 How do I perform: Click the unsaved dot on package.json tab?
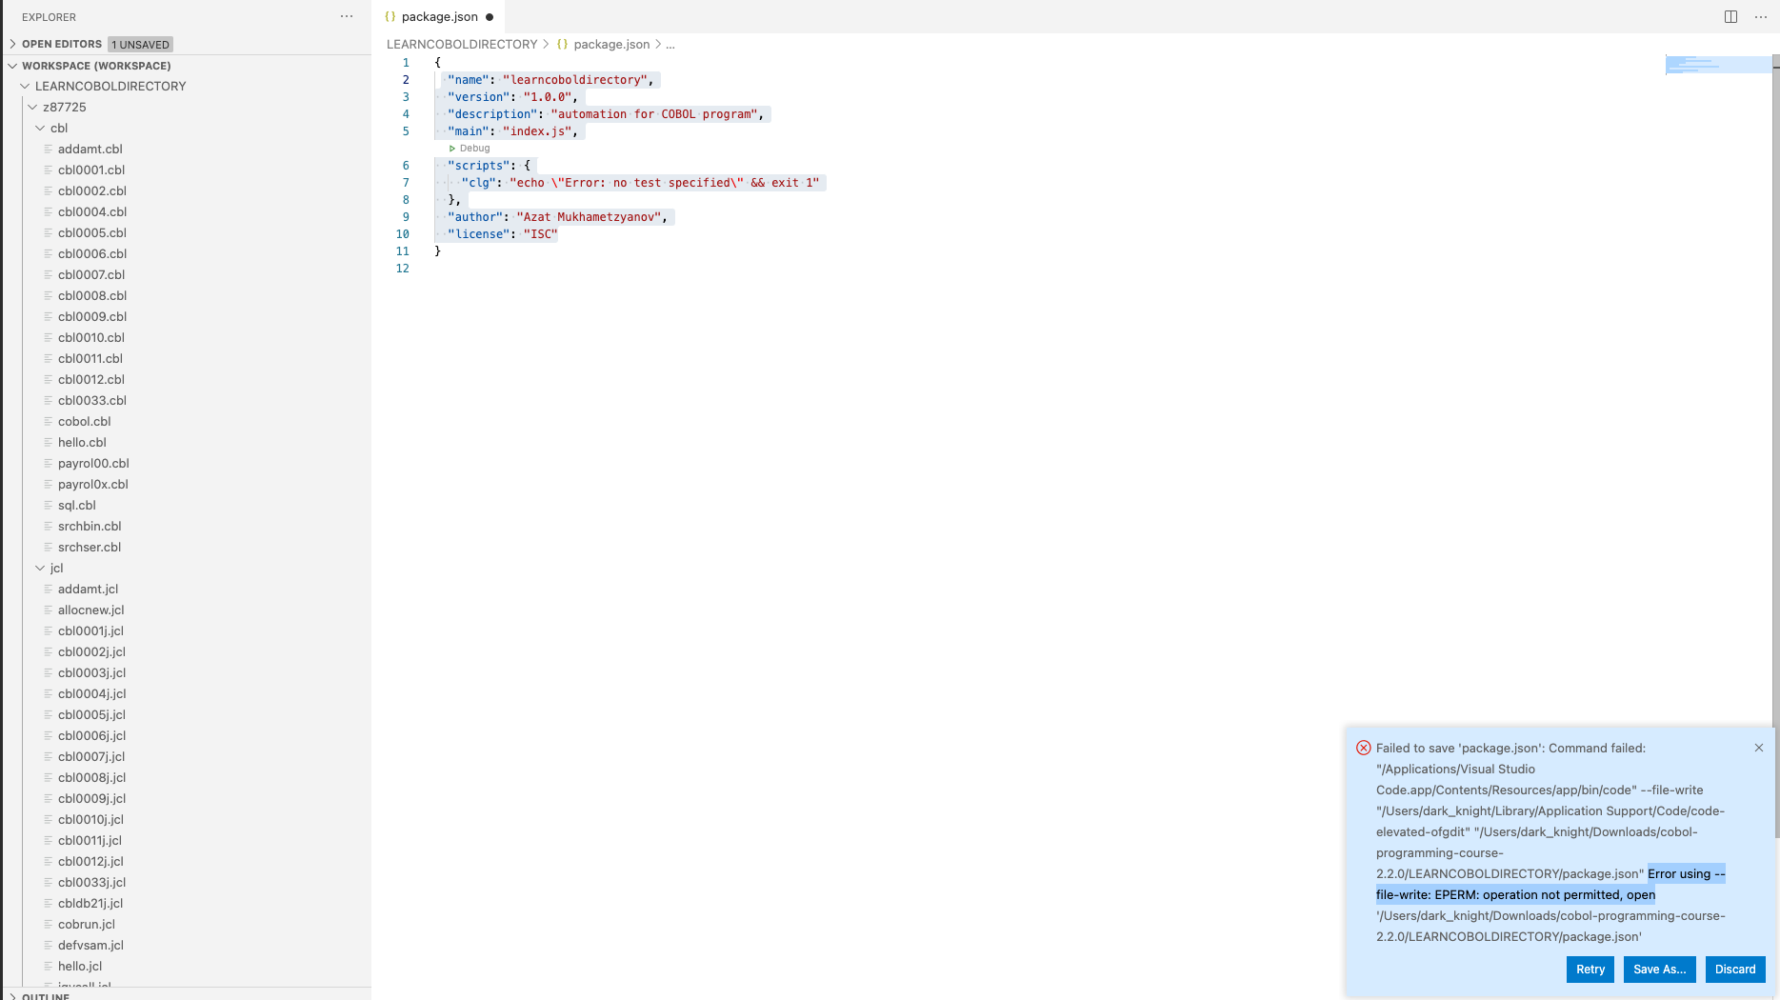pyautogui.click(x=490, y=17)
